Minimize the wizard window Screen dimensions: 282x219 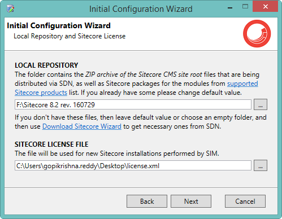tap(230, 8)
